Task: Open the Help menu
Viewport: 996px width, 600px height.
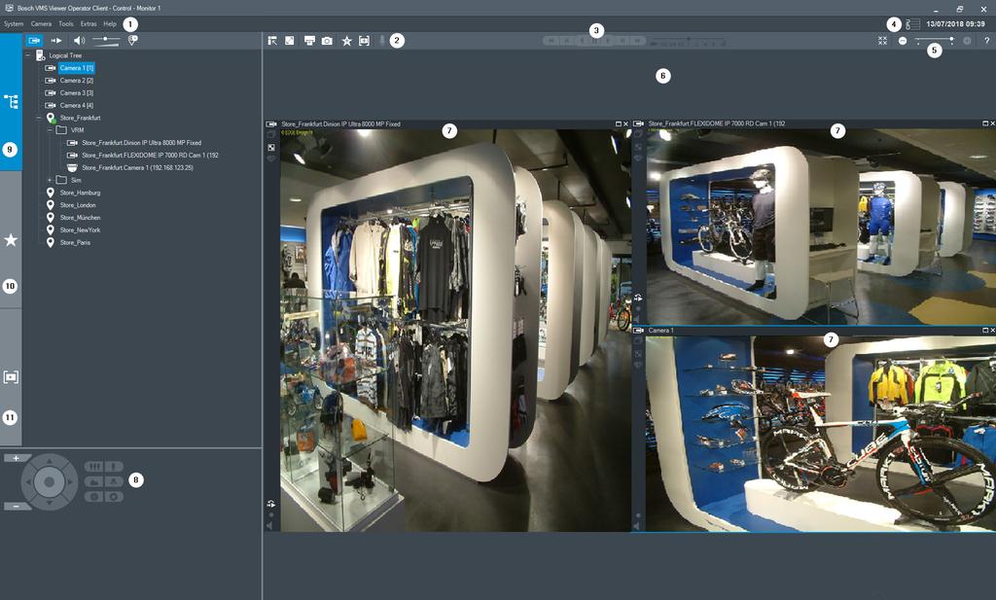Action: tap(110, 24)
